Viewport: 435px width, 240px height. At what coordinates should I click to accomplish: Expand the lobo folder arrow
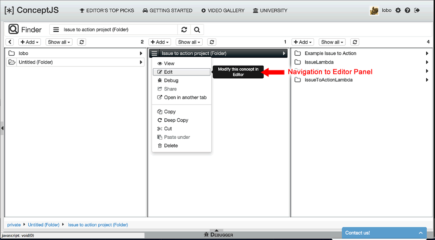click(141, 53)
